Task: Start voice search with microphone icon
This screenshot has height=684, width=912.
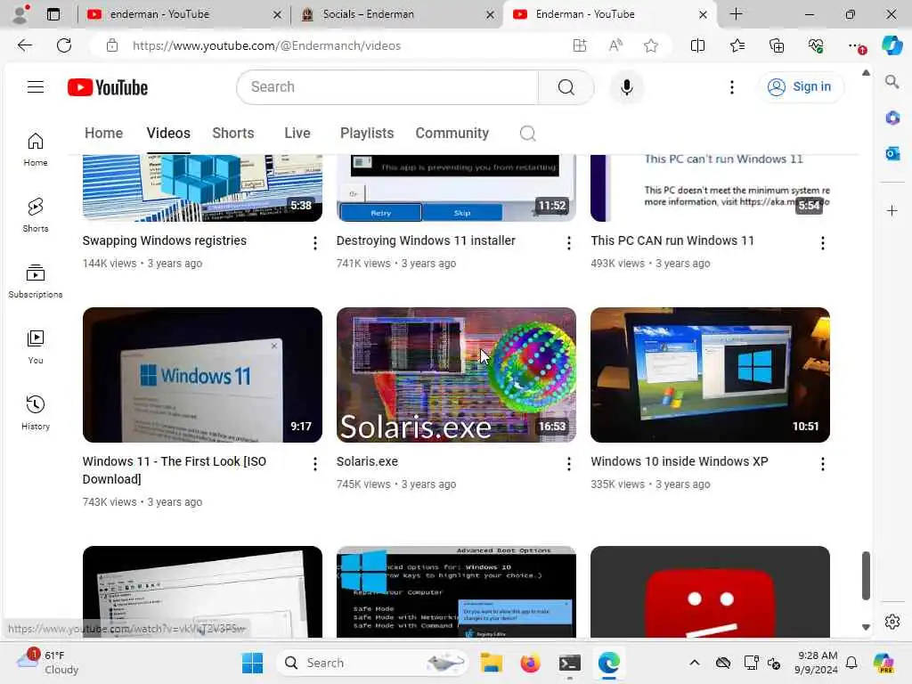Action: click(626, 87)
